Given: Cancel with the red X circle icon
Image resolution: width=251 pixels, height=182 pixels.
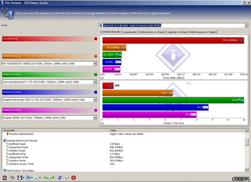Looking at the screenshot, I should click(x=73, y=178).
